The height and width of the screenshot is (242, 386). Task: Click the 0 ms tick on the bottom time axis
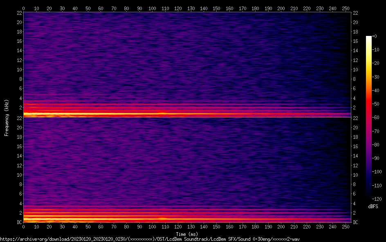point(24,226)
